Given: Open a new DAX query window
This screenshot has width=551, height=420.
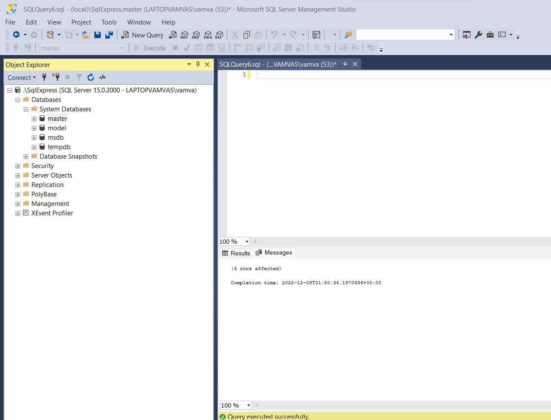Looking at the screenshot, I should (x=219, y=35).
